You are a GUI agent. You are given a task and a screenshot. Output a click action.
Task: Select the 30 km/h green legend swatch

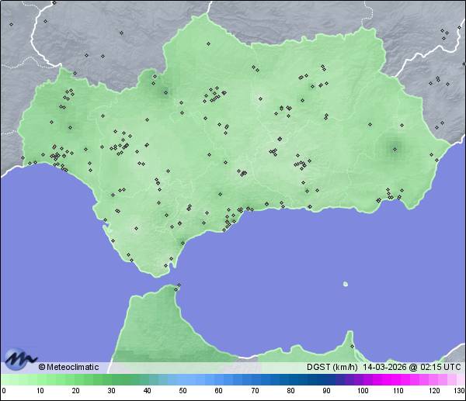(x=111, y=379)
